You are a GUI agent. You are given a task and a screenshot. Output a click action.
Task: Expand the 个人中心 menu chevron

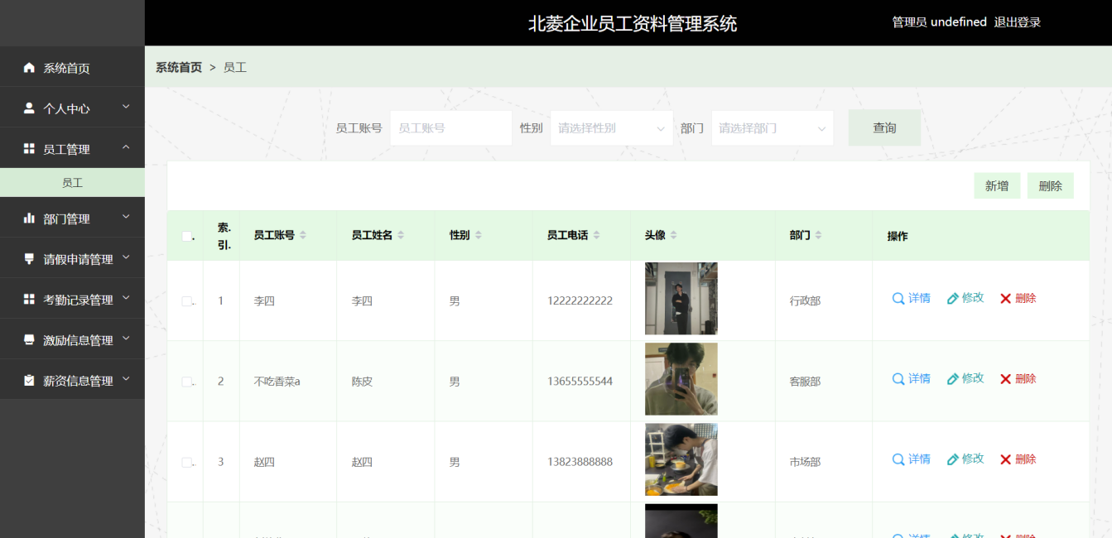coord(126,106)
